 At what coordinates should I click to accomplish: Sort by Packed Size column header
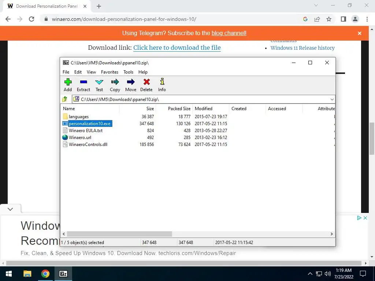(174, 108)
